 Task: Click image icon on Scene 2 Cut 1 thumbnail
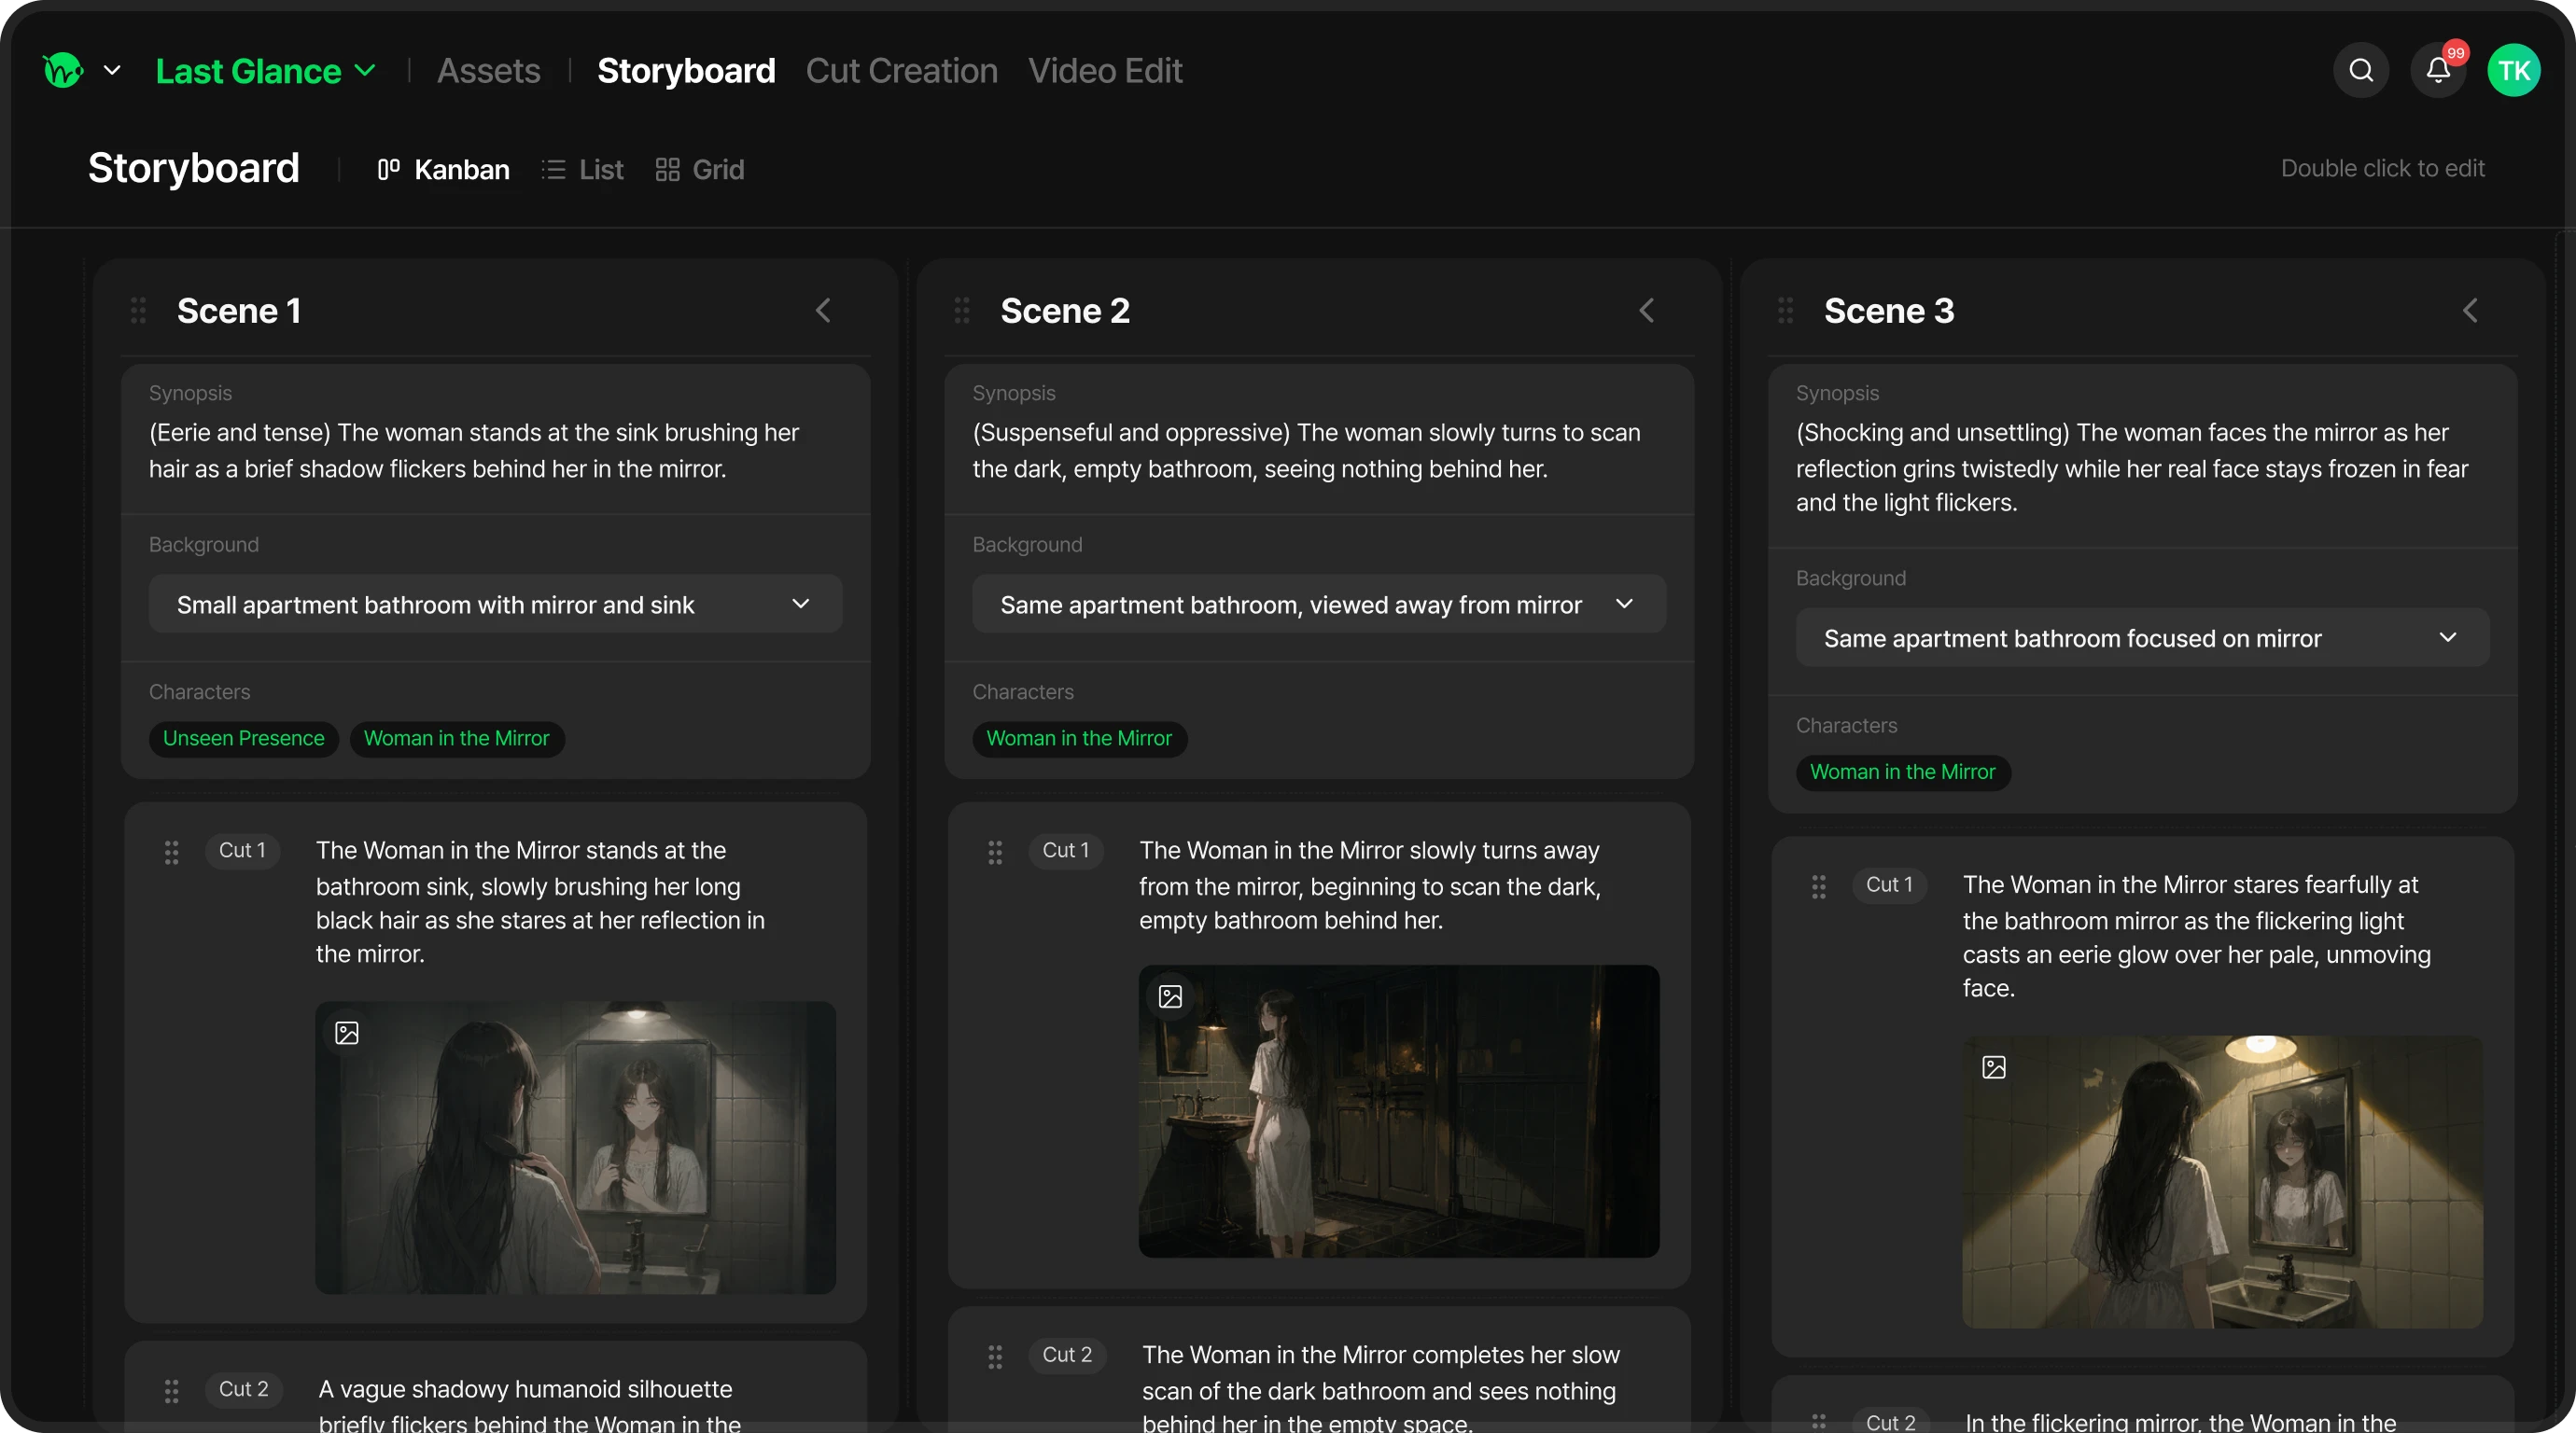tap(1170, 996)
